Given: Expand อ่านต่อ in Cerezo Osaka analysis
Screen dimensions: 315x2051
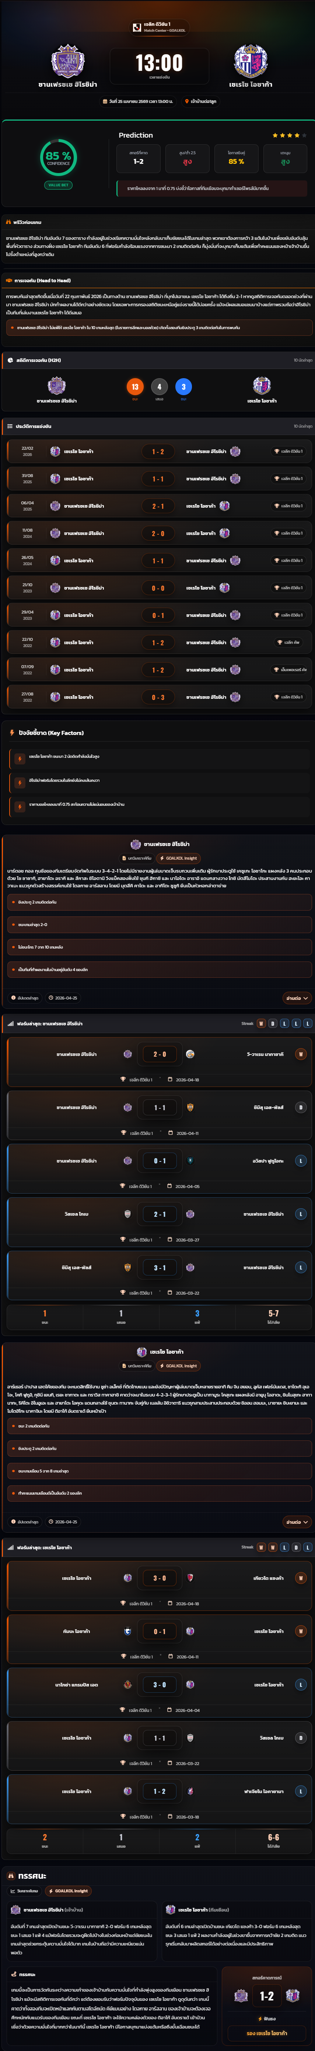Looking at the screenshot, I should coord(297,1522).
